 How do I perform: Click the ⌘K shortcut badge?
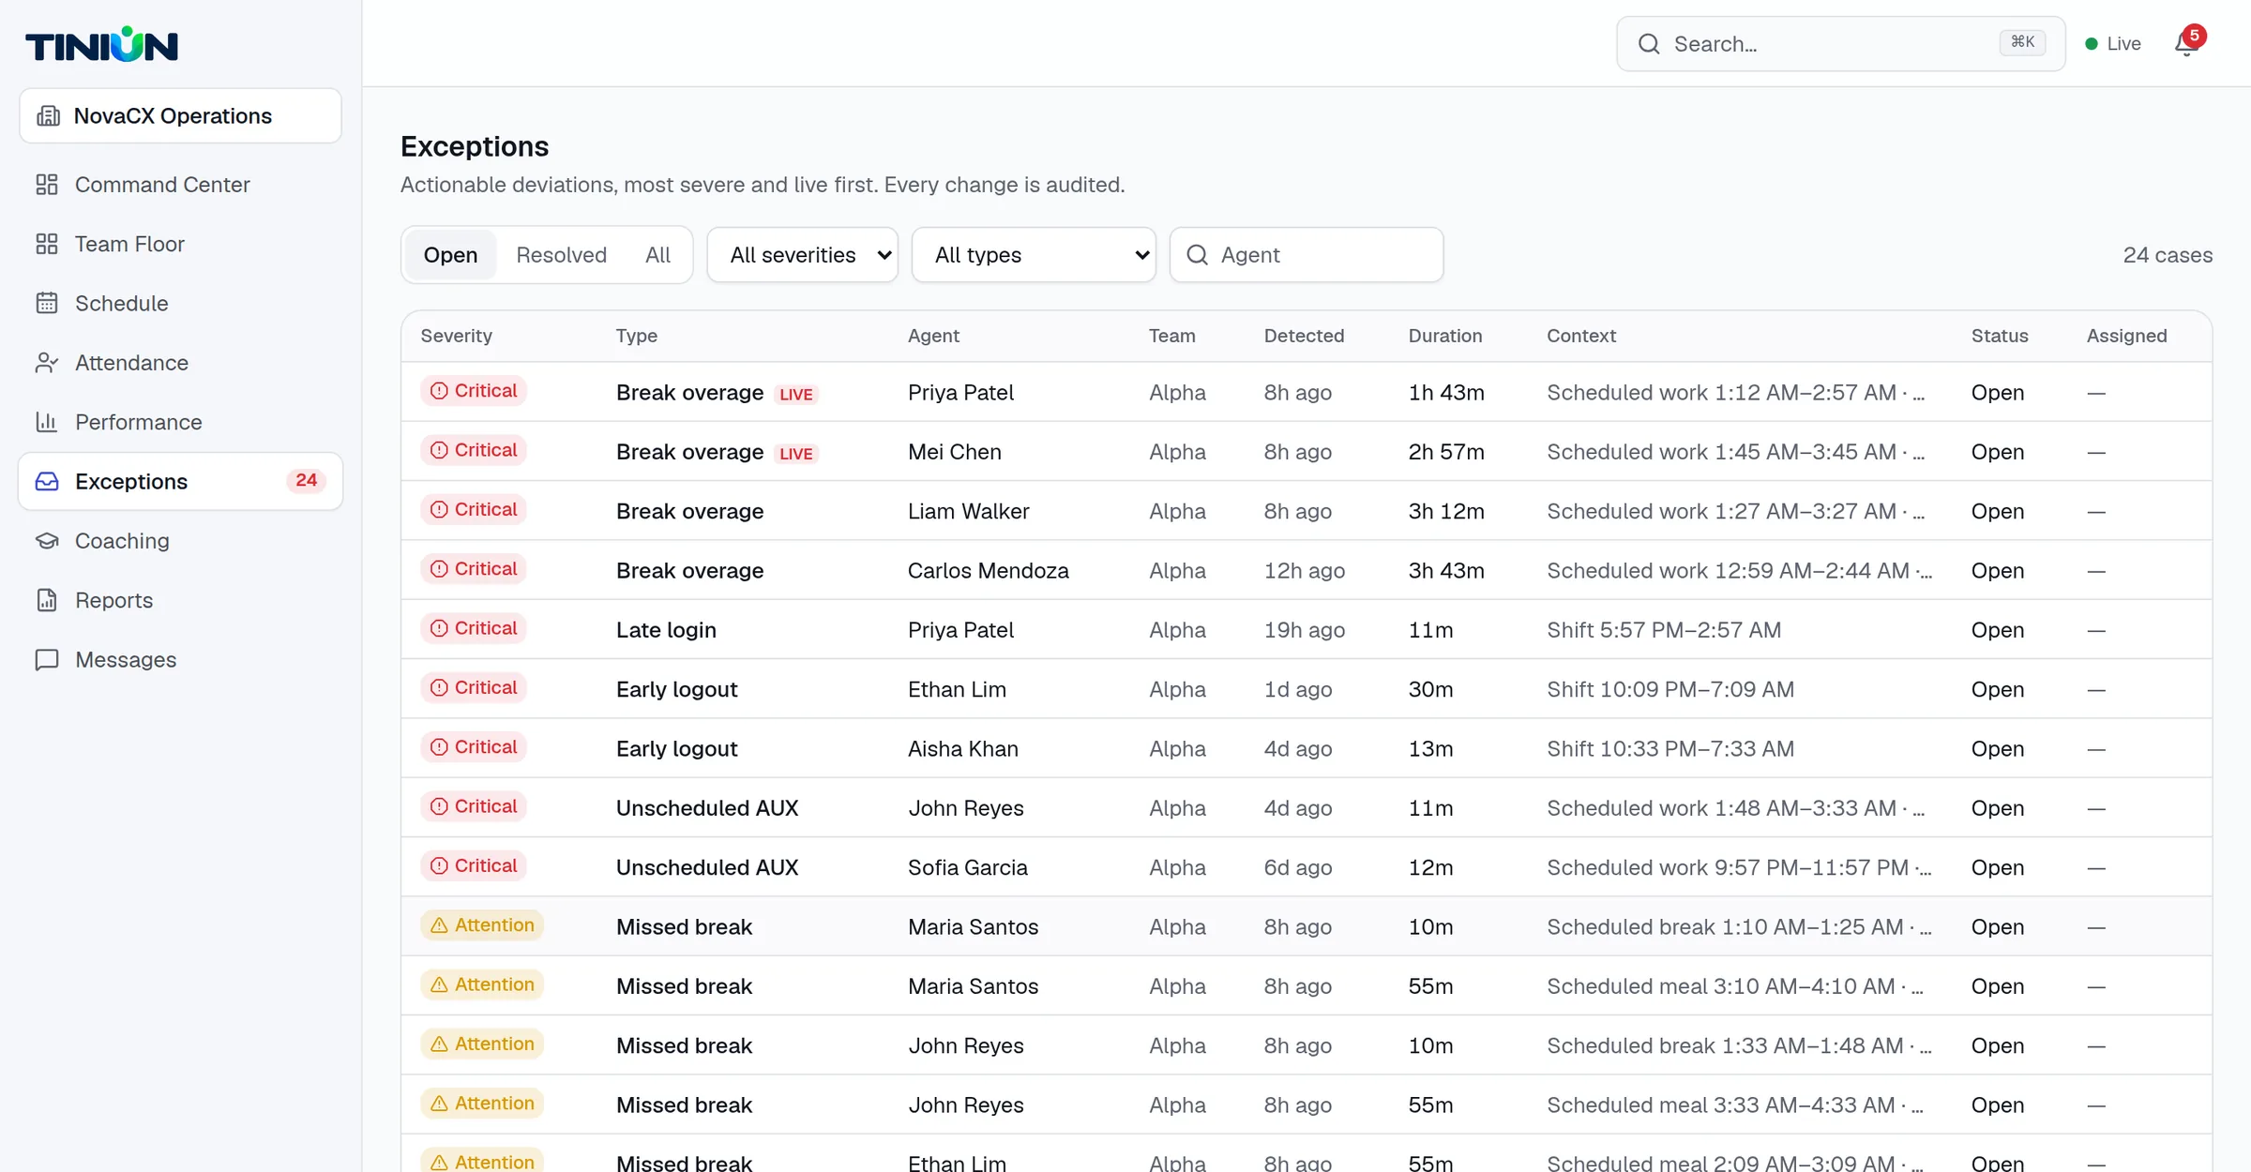pos(2022,42)
